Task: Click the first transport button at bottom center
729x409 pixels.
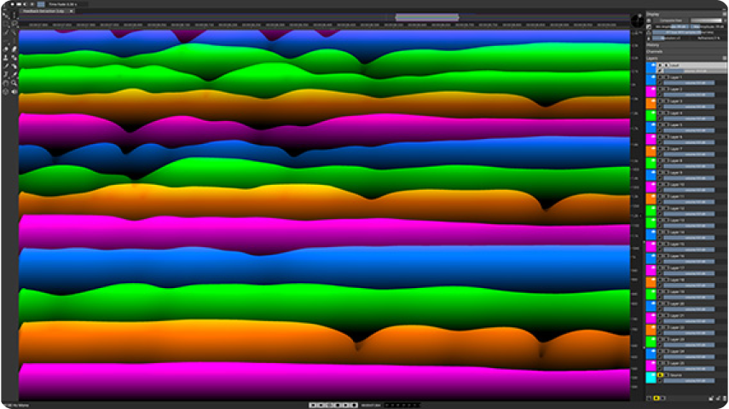Action: [313, 406]
